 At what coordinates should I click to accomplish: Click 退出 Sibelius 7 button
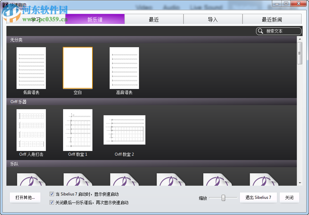(258, 197)
